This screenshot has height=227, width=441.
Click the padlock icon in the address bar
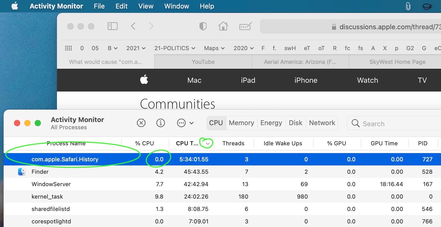point(334,27)
